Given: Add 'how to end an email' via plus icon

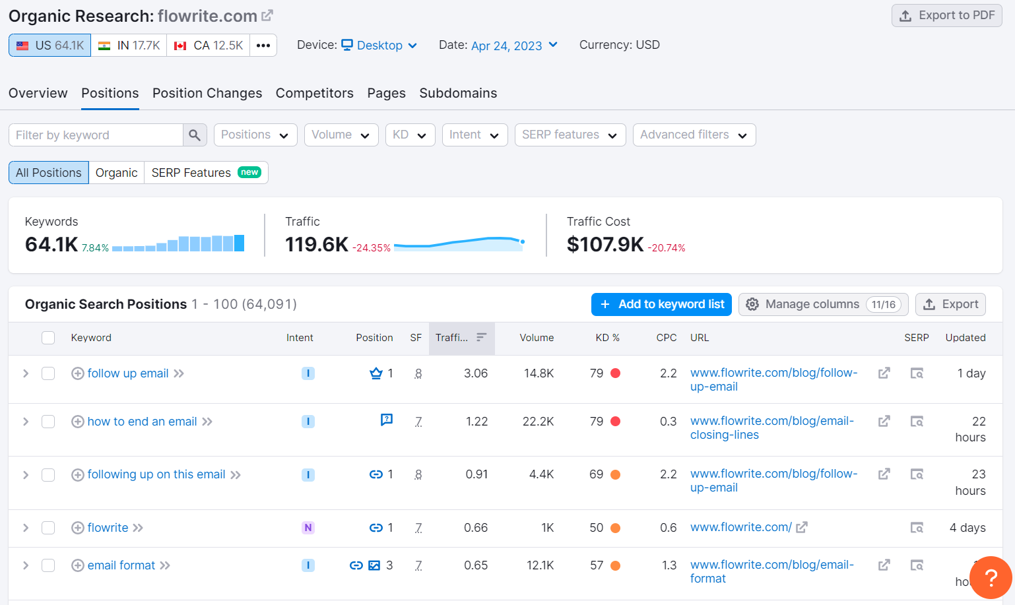Looking at the screenshot, I should tap(78, 422).
